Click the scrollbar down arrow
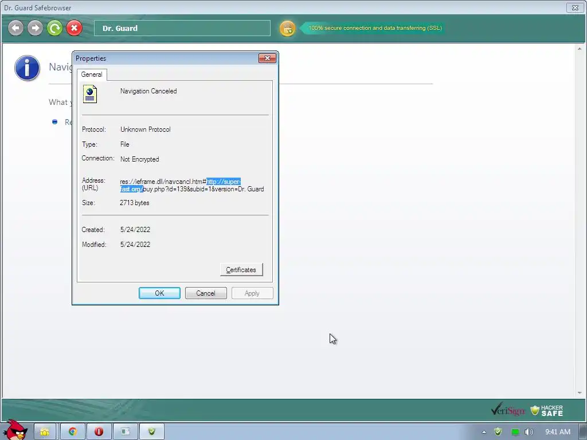Viewport: 587px width, 440px height. pyautogui.click(x=580, y=393)
